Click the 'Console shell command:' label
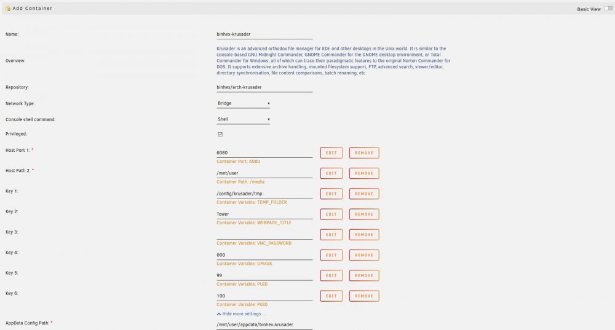The height and width of the screenshot is (330, 615). pos(31,120)
